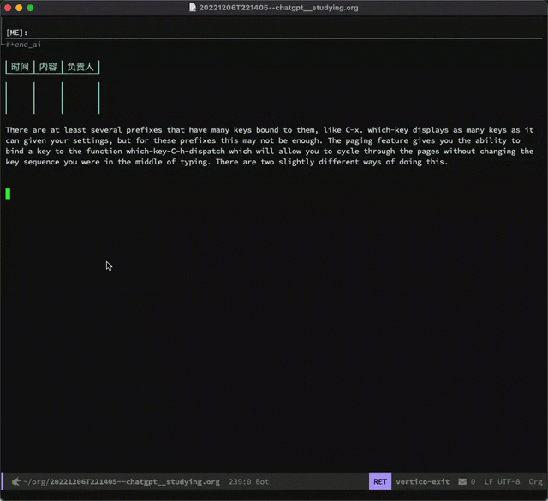548x501 pixels.
Task: Click the red close window button
Action: pos(8,8)
